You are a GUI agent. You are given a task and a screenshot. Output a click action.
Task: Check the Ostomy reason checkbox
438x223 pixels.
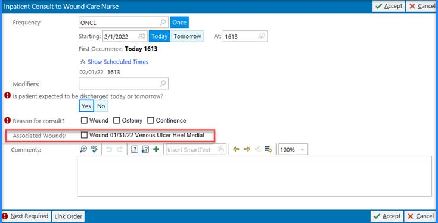(116, 120)
